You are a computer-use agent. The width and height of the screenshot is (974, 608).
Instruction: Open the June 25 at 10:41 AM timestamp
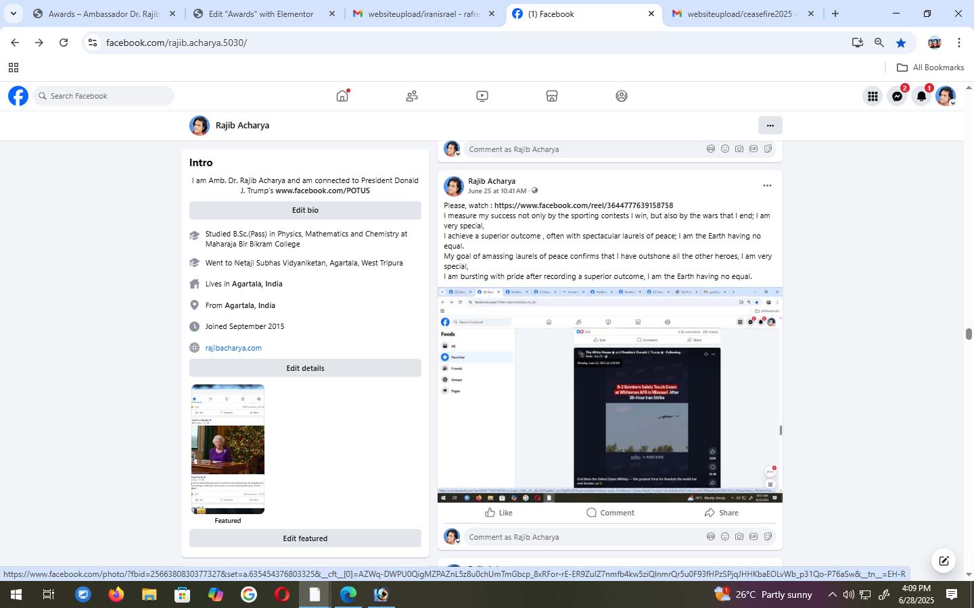[497, 191]
